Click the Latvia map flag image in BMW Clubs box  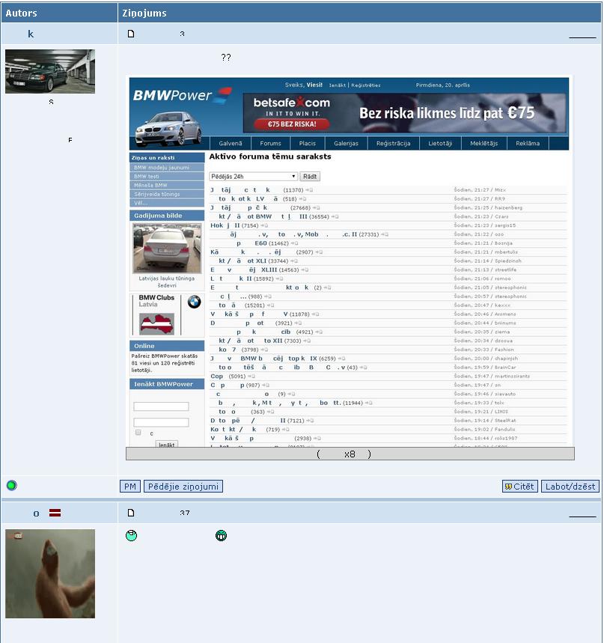pyautogui.click(x=156, y=323)
